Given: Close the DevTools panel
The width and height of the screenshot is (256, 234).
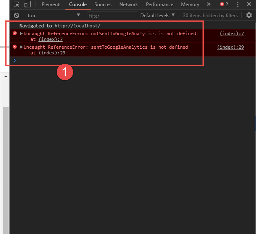Looking at the screenshot, I should pos(249,4).
